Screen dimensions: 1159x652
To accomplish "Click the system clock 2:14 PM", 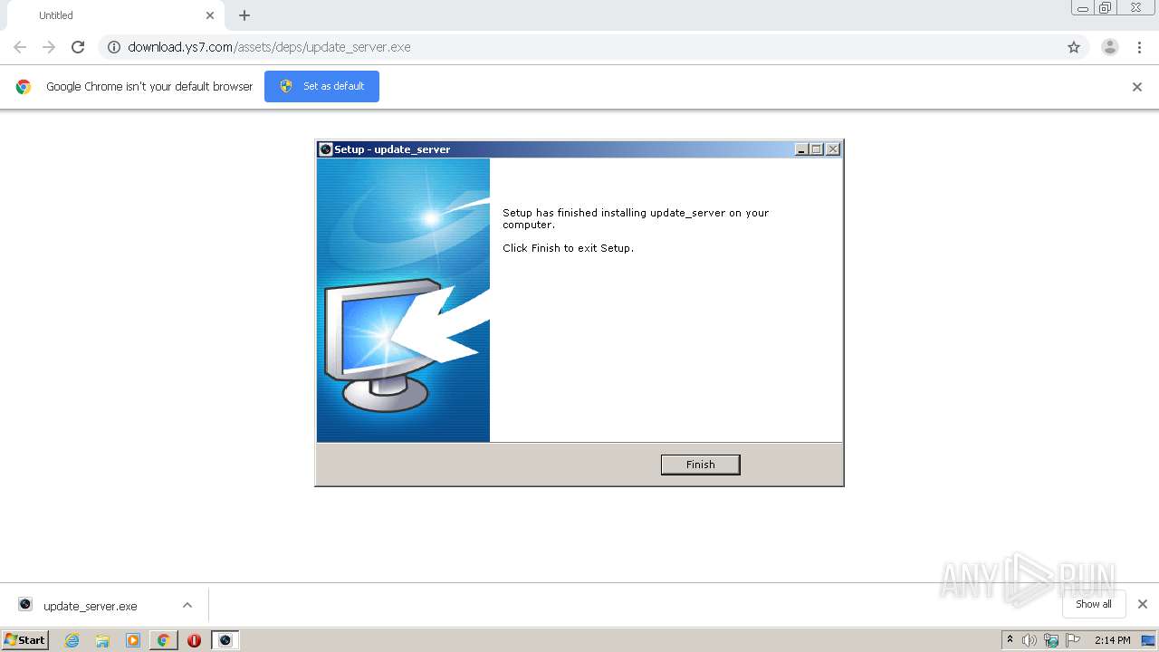I will (x=1112, y=640).
